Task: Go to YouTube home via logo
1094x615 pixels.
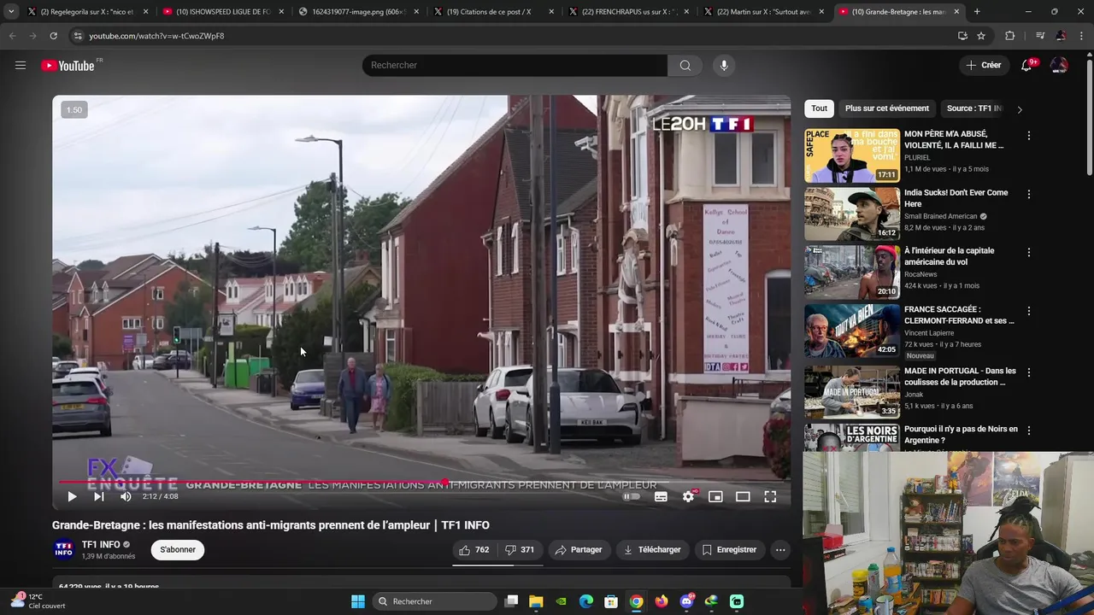Action: pos(68,66)
